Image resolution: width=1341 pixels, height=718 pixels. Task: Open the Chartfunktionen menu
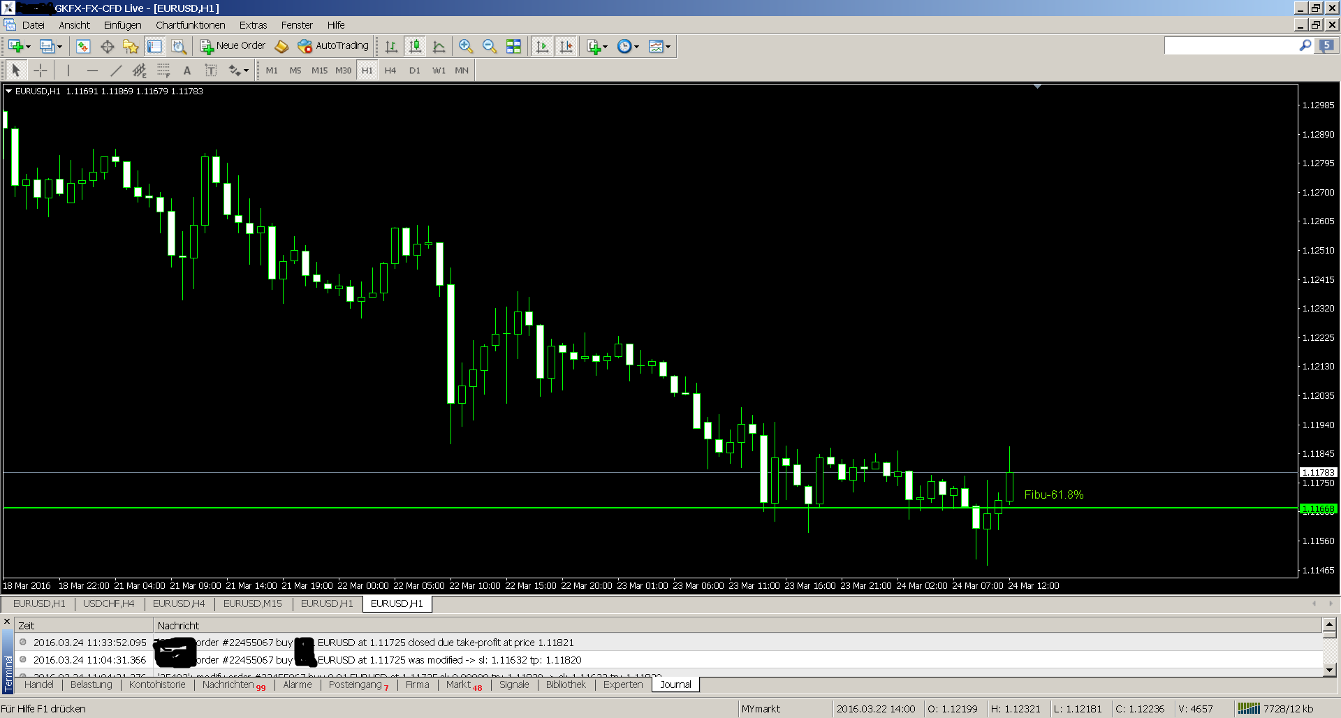(x=190, y=25)
